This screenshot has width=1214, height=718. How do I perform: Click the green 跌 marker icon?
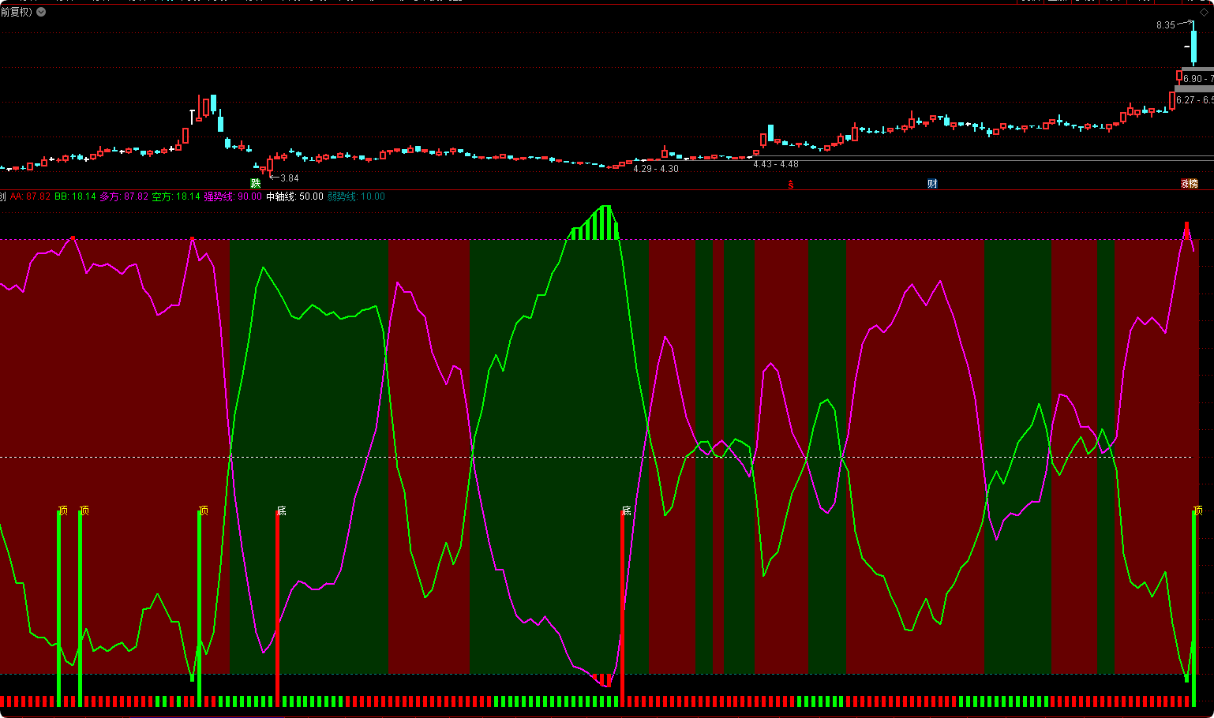[x=255, y=184]
